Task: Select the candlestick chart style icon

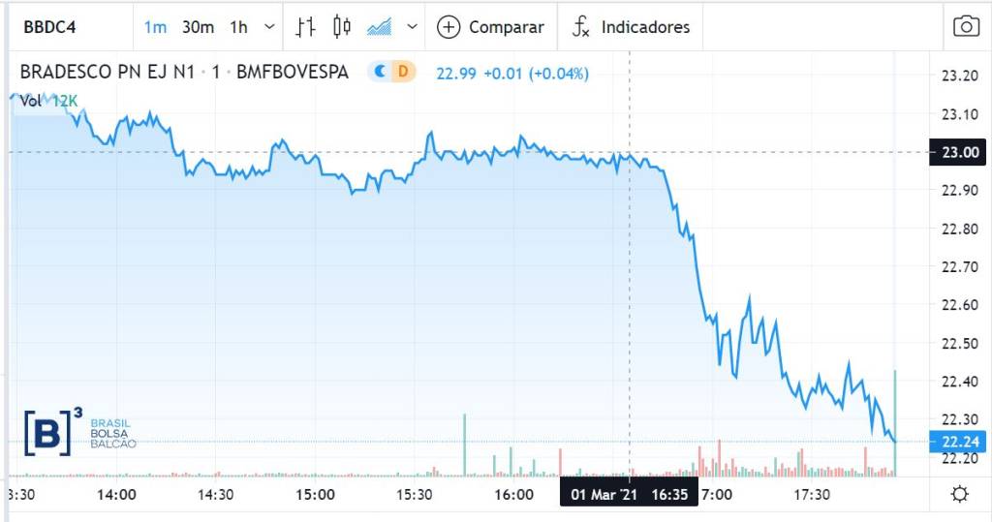Action: click(x=341, y=27)
